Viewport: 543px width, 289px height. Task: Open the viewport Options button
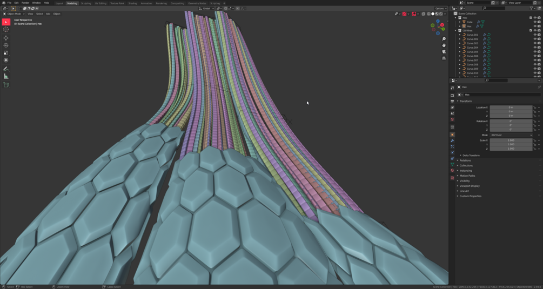pos(440,8)
